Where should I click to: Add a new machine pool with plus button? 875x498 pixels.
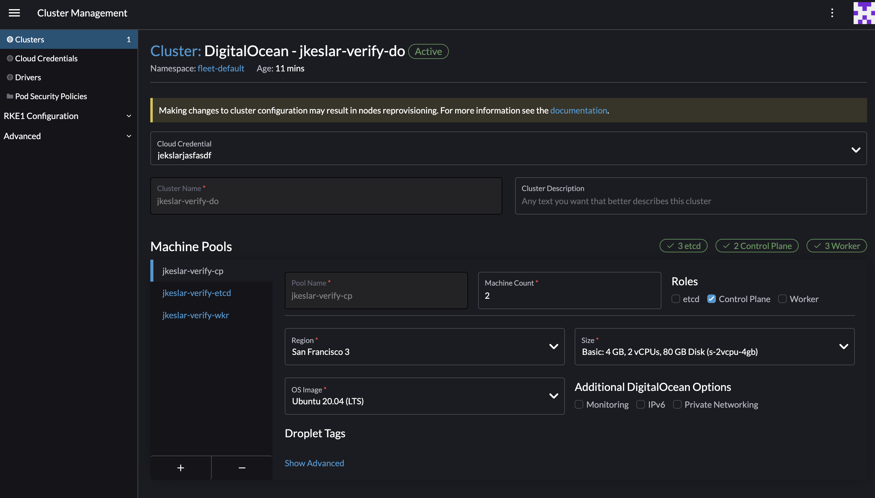[181, 467]
